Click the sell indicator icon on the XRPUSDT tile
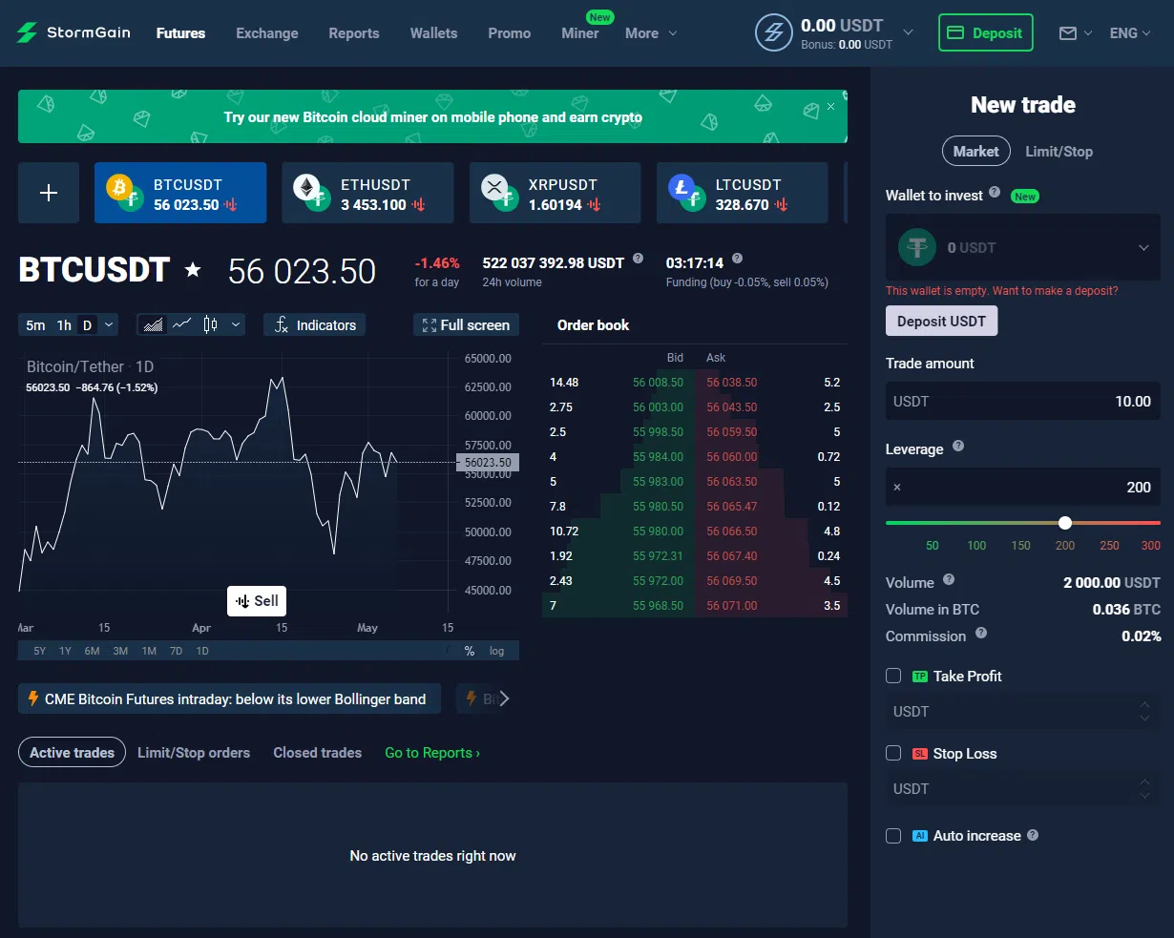1174x938 pixels. coord(595,205)
